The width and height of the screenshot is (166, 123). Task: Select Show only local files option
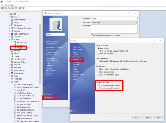[98, 54]
